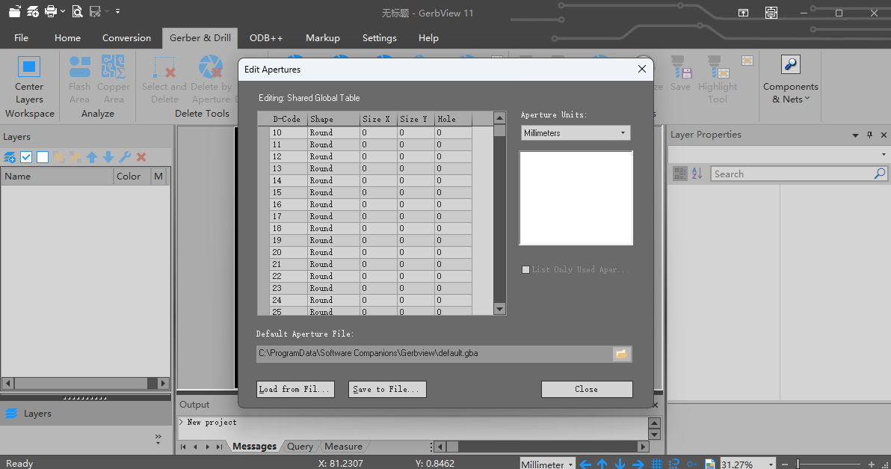Viewport: 891px width, 469px height.
Task: Click the Save to File button
Action: click(387, 389)
